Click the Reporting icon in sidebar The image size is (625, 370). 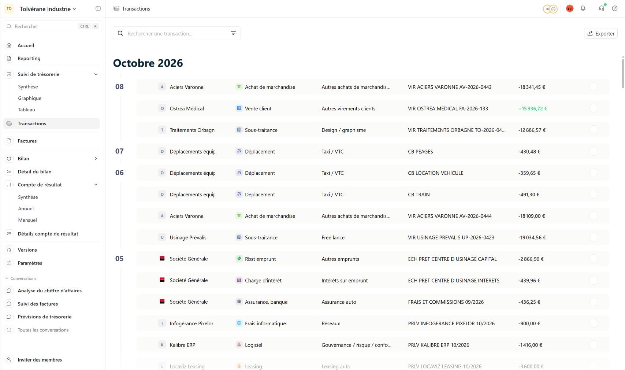click(9, 58)
